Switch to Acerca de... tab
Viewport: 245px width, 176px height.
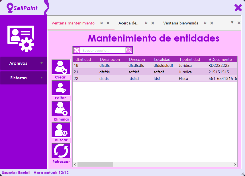point(129,23)
